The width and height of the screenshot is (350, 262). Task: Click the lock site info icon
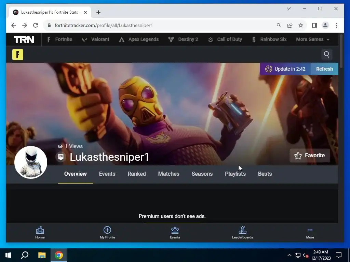(x=49, y=25)
